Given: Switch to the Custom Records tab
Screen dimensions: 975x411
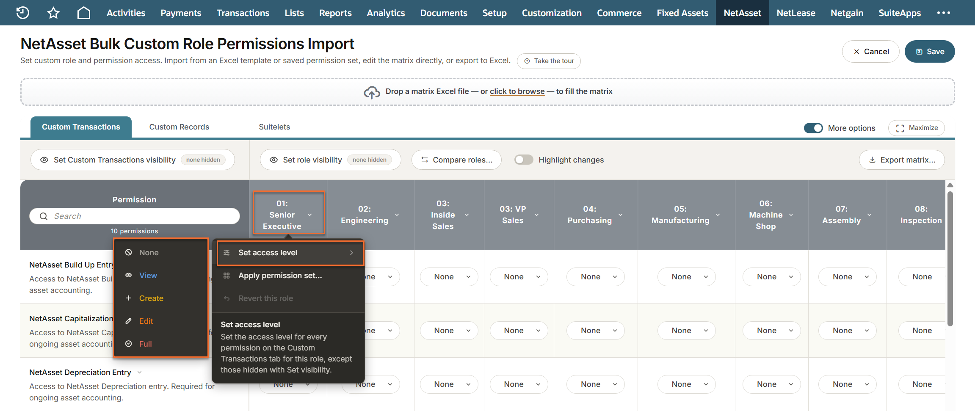Looking at the screenshot, I should click(x=179, y=127).
